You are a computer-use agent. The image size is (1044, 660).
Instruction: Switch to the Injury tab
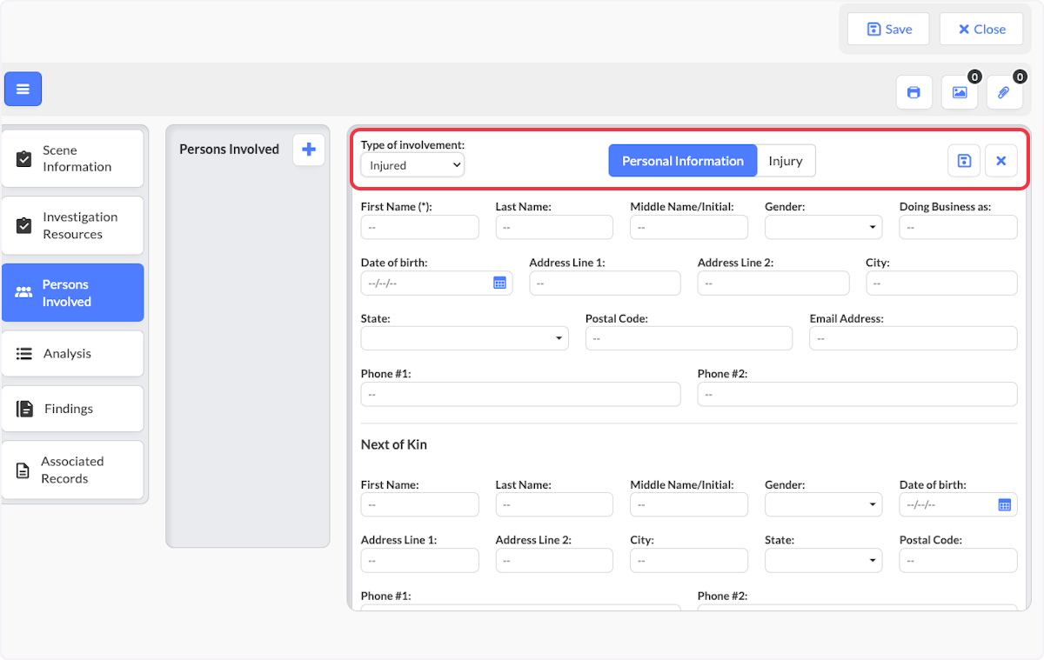pos(786,161)
